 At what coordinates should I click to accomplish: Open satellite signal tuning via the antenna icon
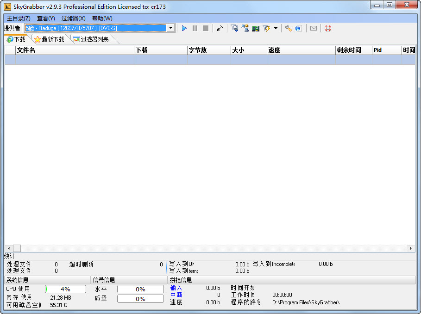[220, 28]
